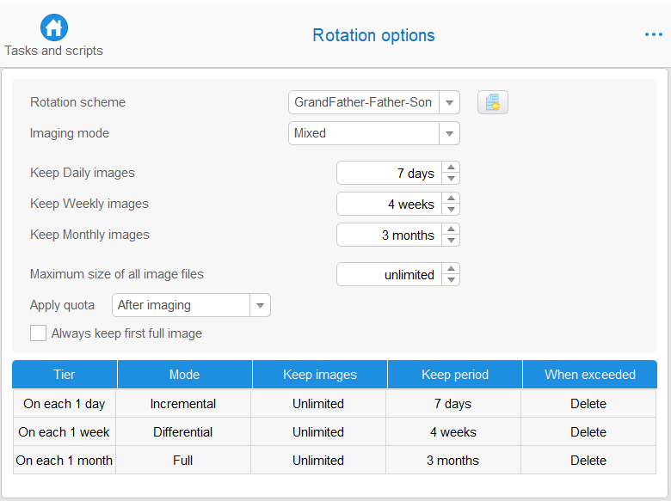The image size is (671, 501).
Task: Enable Always keep first full image
Action: pyautogui.click(x=38, y=333)
